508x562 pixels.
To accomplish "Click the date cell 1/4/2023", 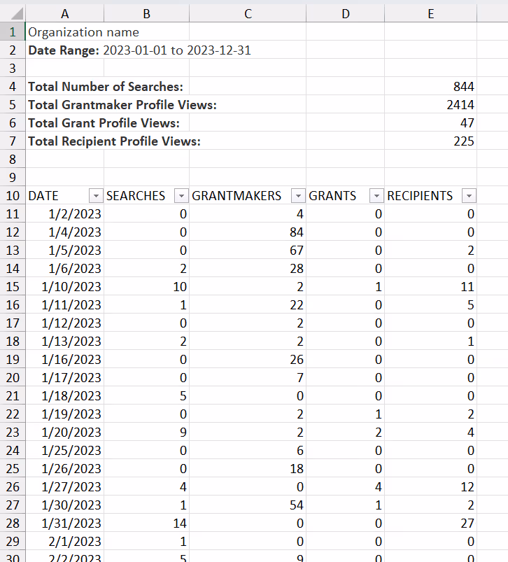I will tap(65, 232).
